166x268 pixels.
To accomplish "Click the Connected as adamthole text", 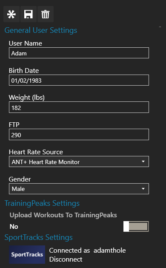I will click(87, 251).
